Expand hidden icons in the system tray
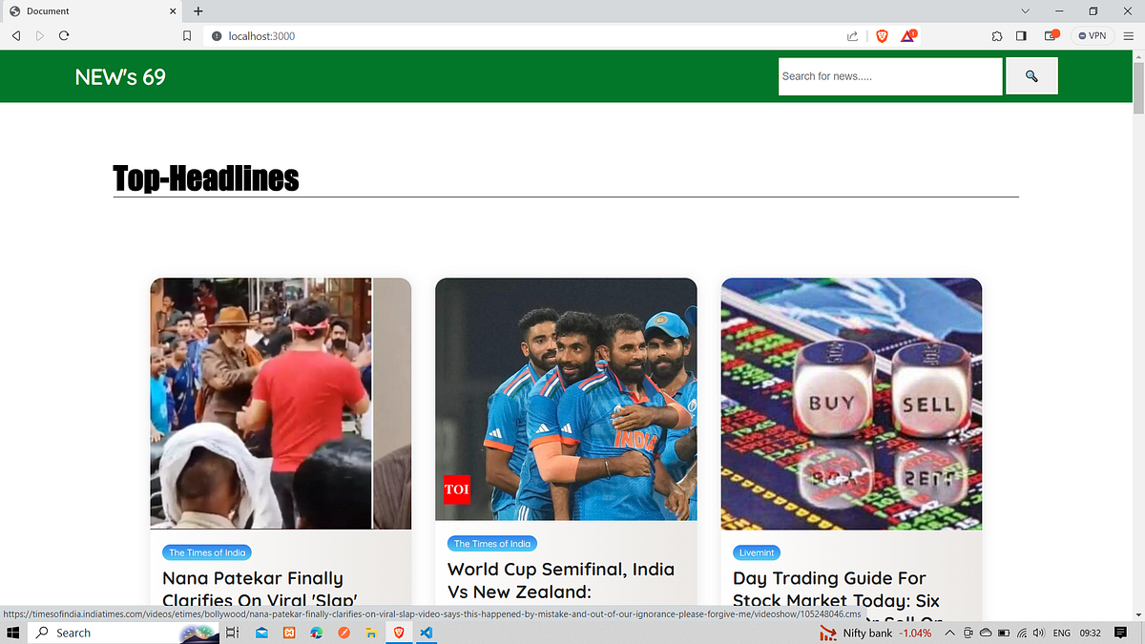The height and width of the screenshot is (644, 1145). pyautogui.click(x=949, y=633)
